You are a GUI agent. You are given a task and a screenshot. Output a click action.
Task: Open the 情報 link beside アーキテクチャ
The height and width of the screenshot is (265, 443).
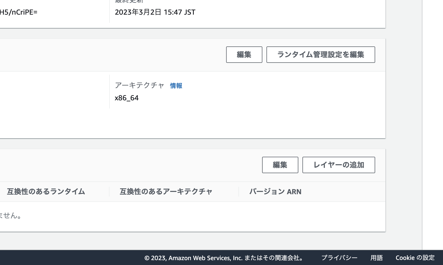(x=176, y=86)
